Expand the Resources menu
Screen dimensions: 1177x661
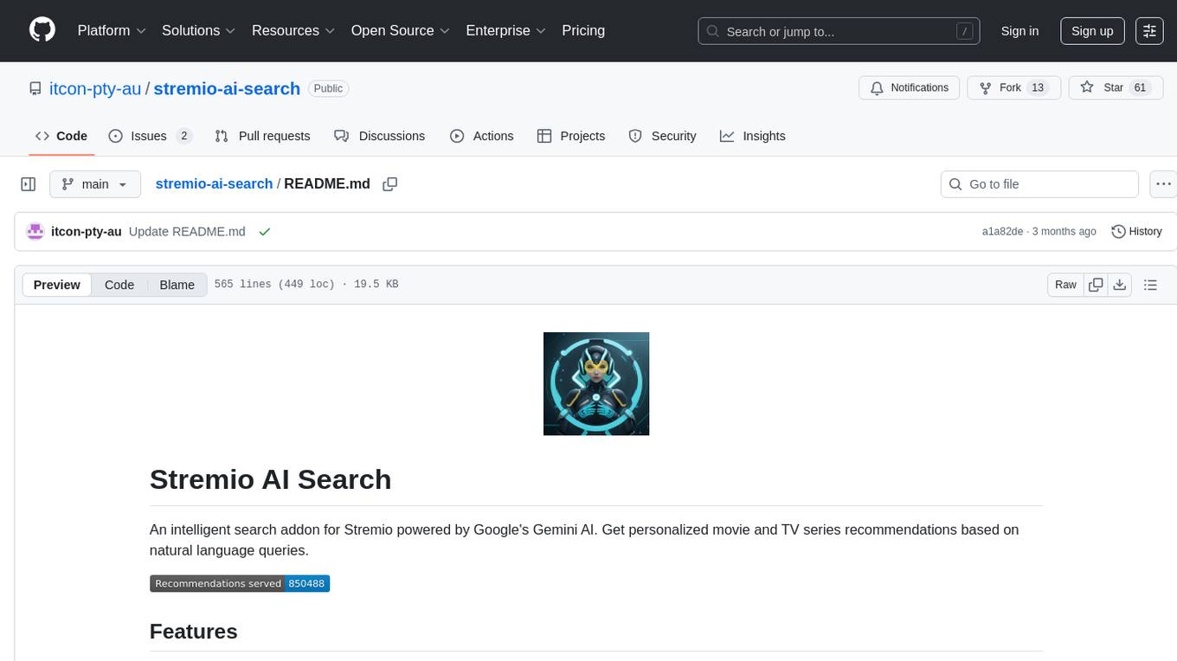pos(293,30)
